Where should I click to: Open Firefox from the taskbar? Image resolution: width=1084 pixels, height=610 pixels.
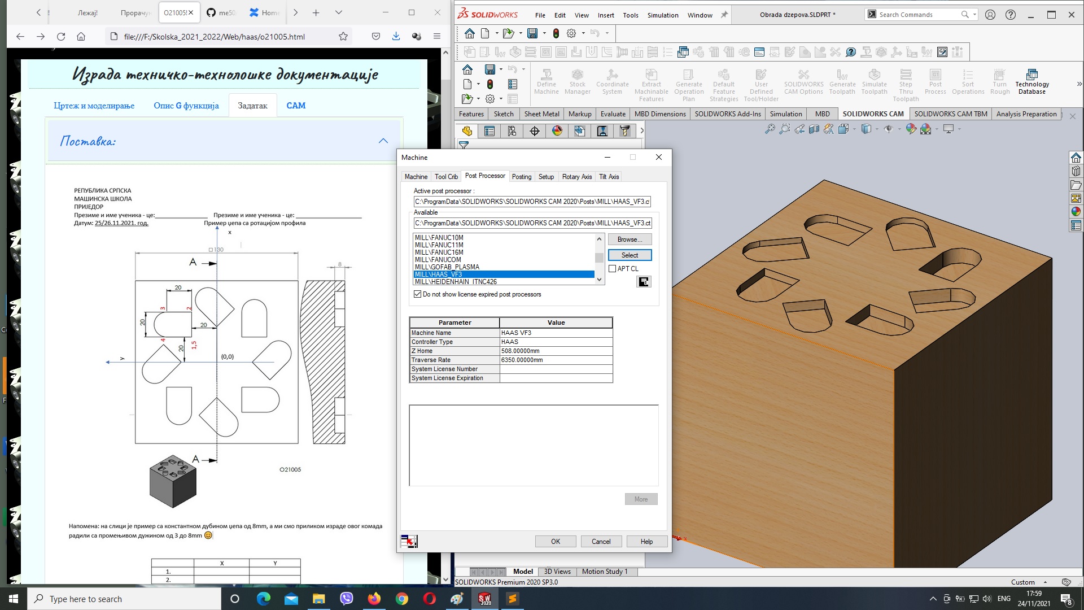point(374,599)
